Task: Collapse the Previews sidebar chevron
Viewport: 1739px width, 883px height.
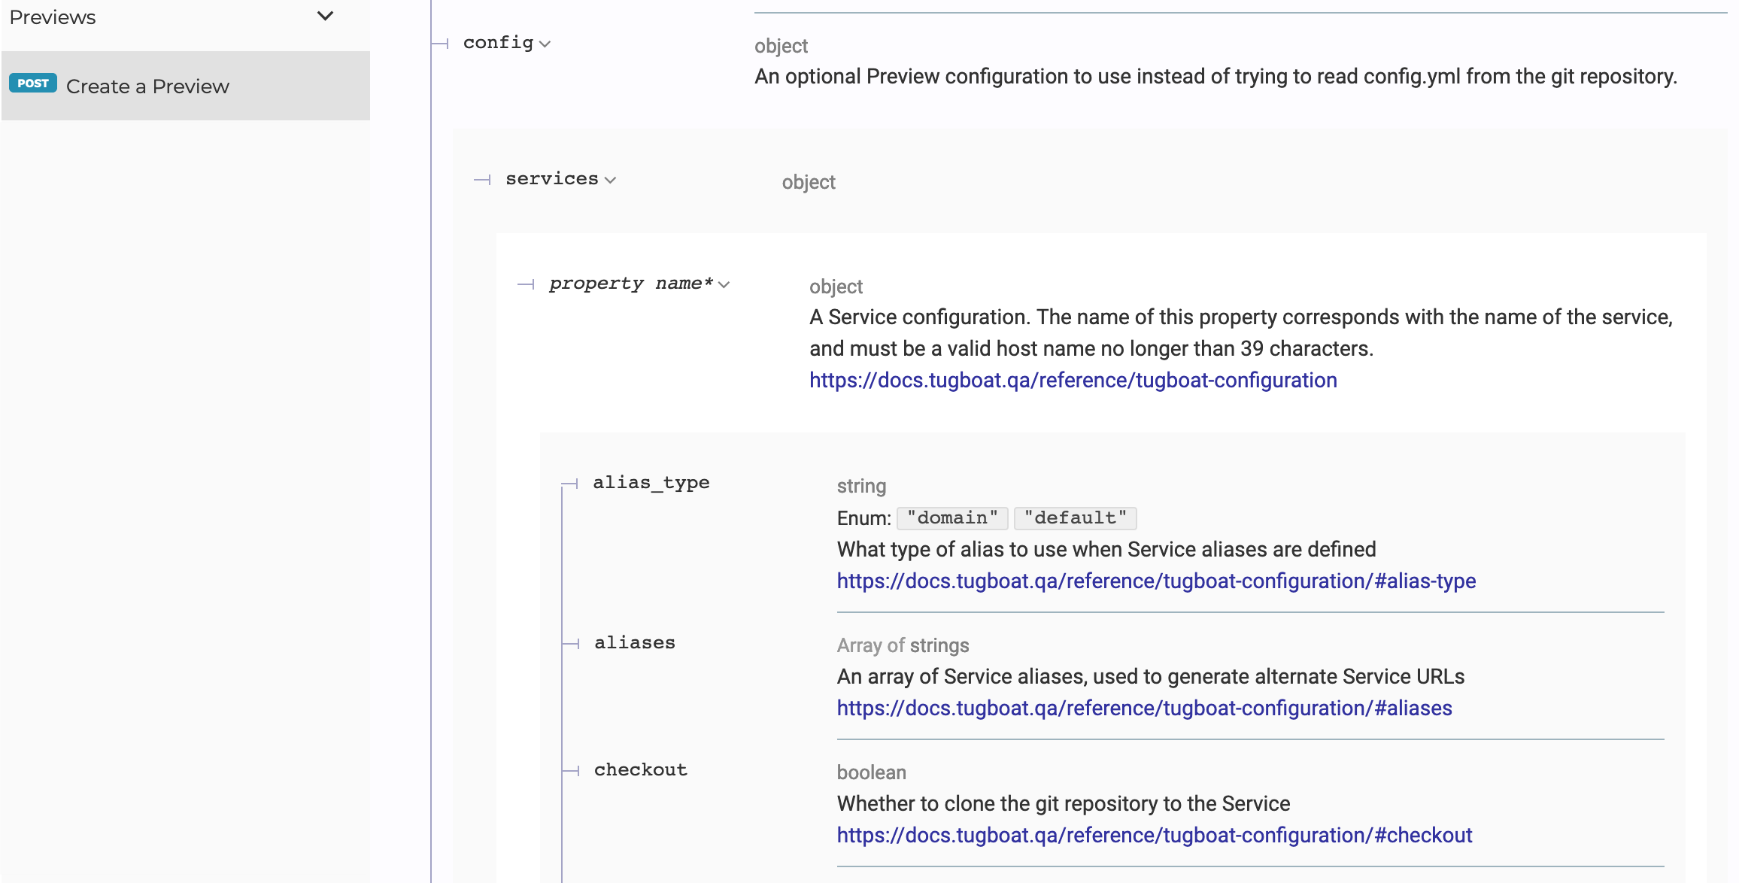Action: [325, 16]
